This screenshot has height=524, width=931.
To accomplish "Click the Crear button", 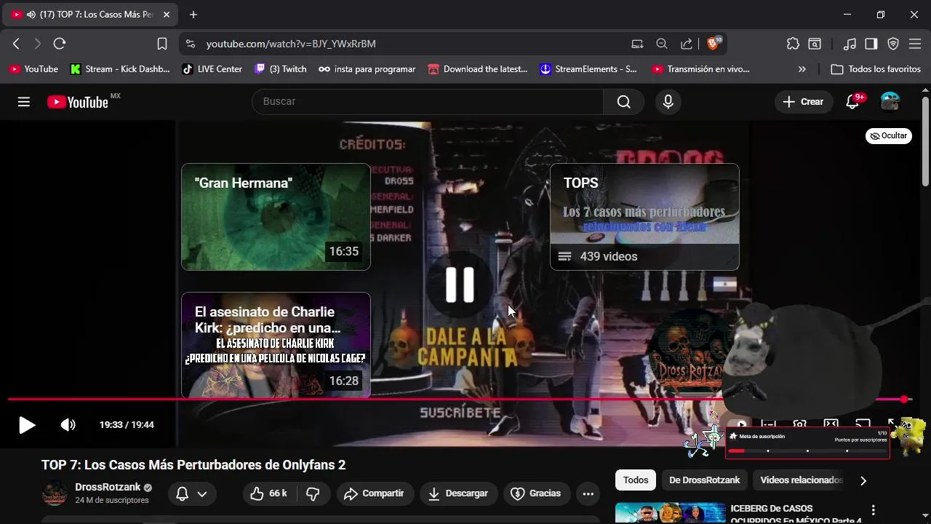I will pyautogui.click(x=803, y=102).
